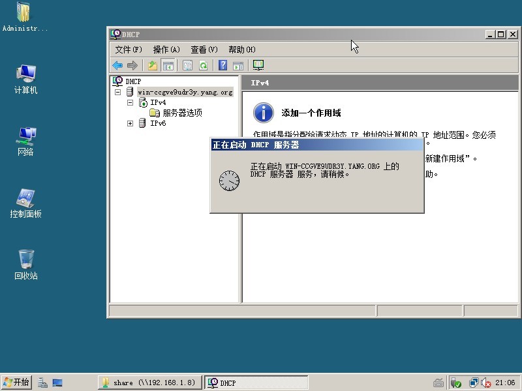Open the 文件(F) menu
522x391 pixels.
point(129,50)
